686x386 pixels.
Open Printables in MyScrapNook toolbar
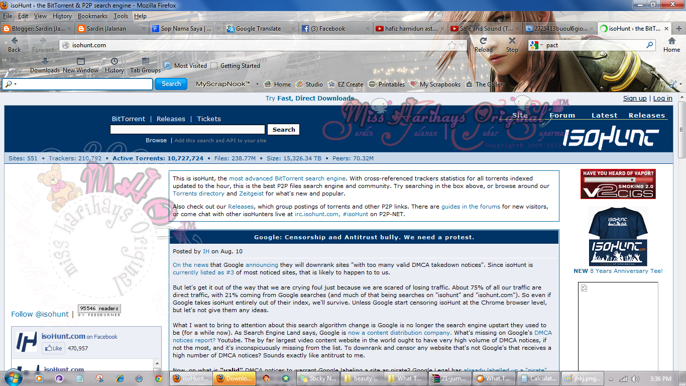387,84
